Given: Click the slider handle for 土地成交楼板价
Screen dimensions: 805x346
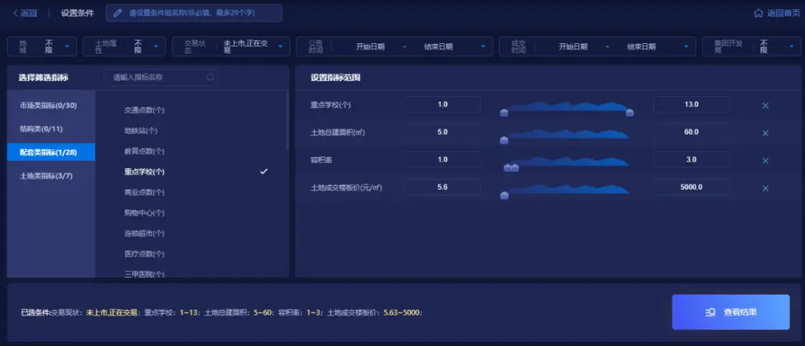Looking at the screenshot, I should [504, 195].
